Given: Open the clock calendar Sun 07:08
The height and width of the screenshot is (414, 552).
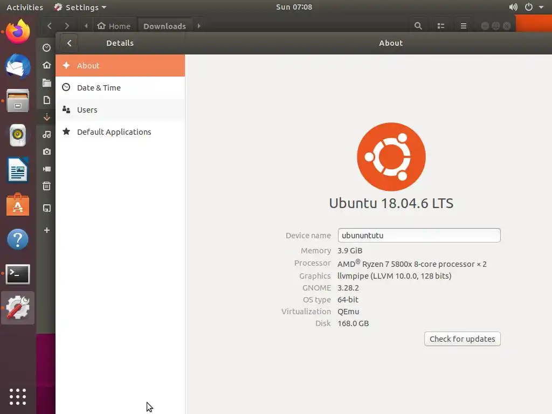Looking at the screenshot, I should [294, 7].
